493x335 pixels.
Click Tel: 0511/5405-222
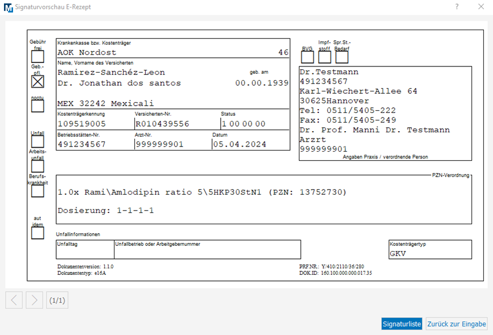pos(348,110)
